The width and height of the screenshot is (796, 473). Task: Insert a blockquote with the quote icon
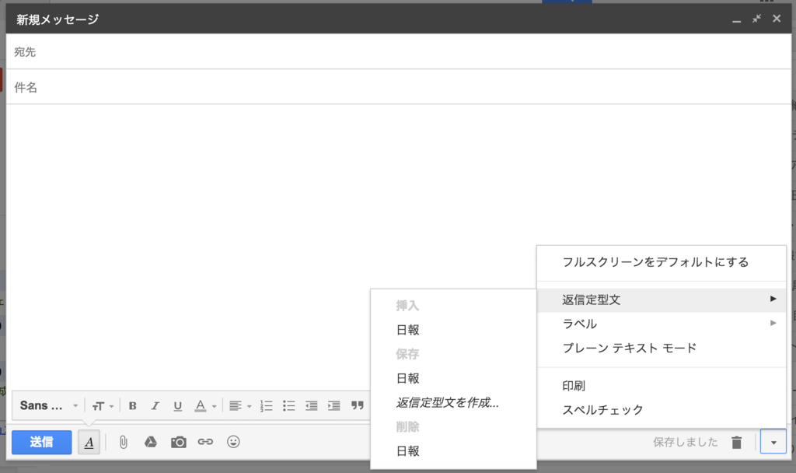[357, 405]
